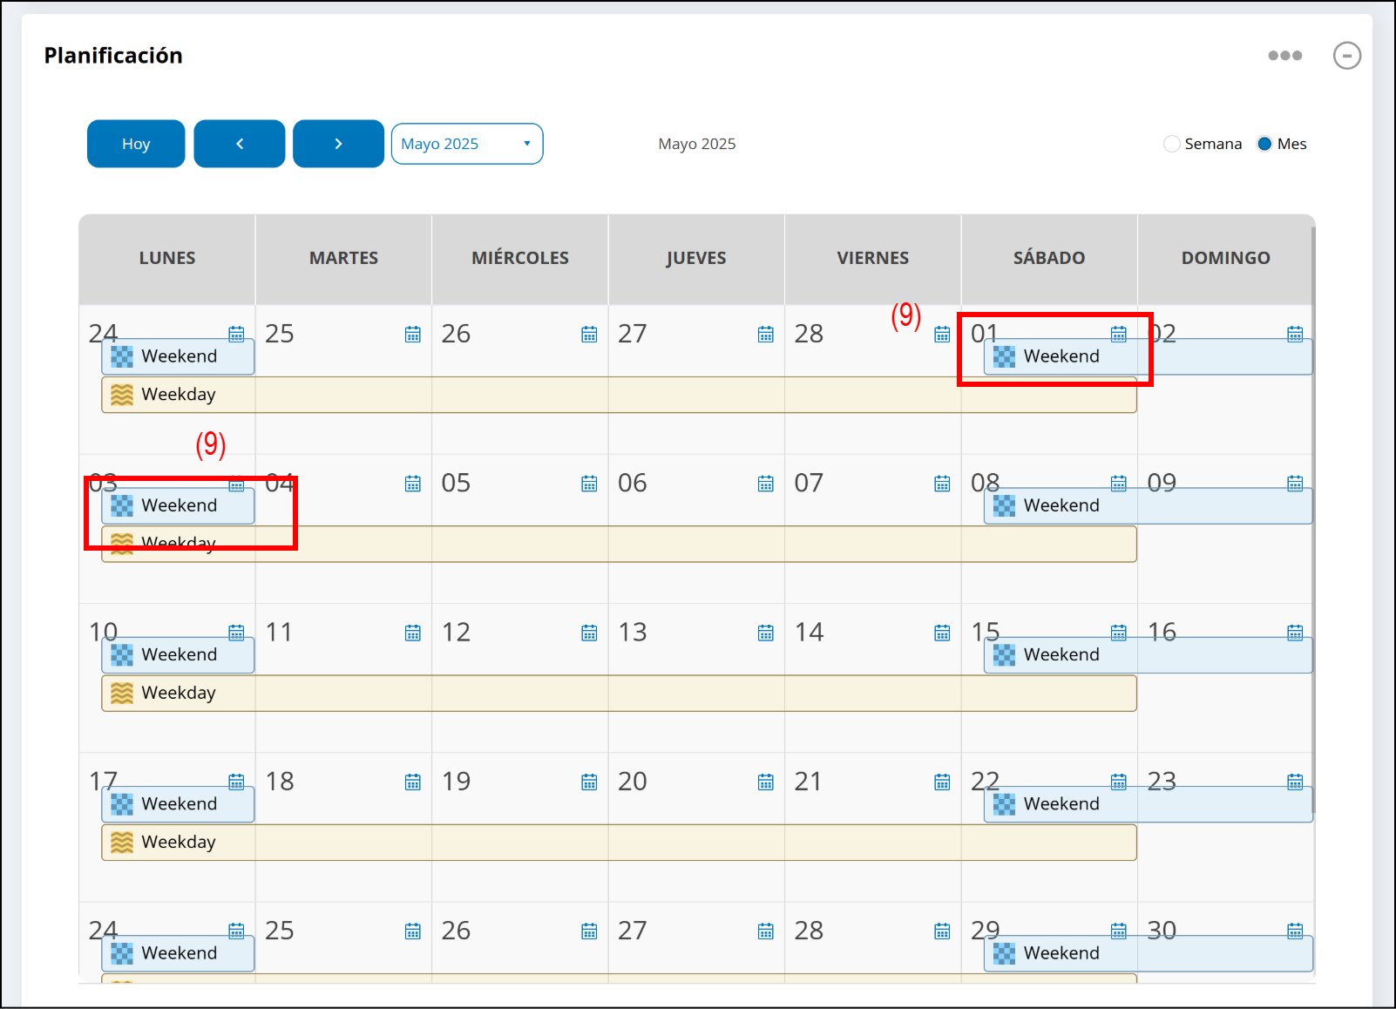Click the calendar icon on day 19
This screenshot has height=1009, width=1396.
click(589, 782)
